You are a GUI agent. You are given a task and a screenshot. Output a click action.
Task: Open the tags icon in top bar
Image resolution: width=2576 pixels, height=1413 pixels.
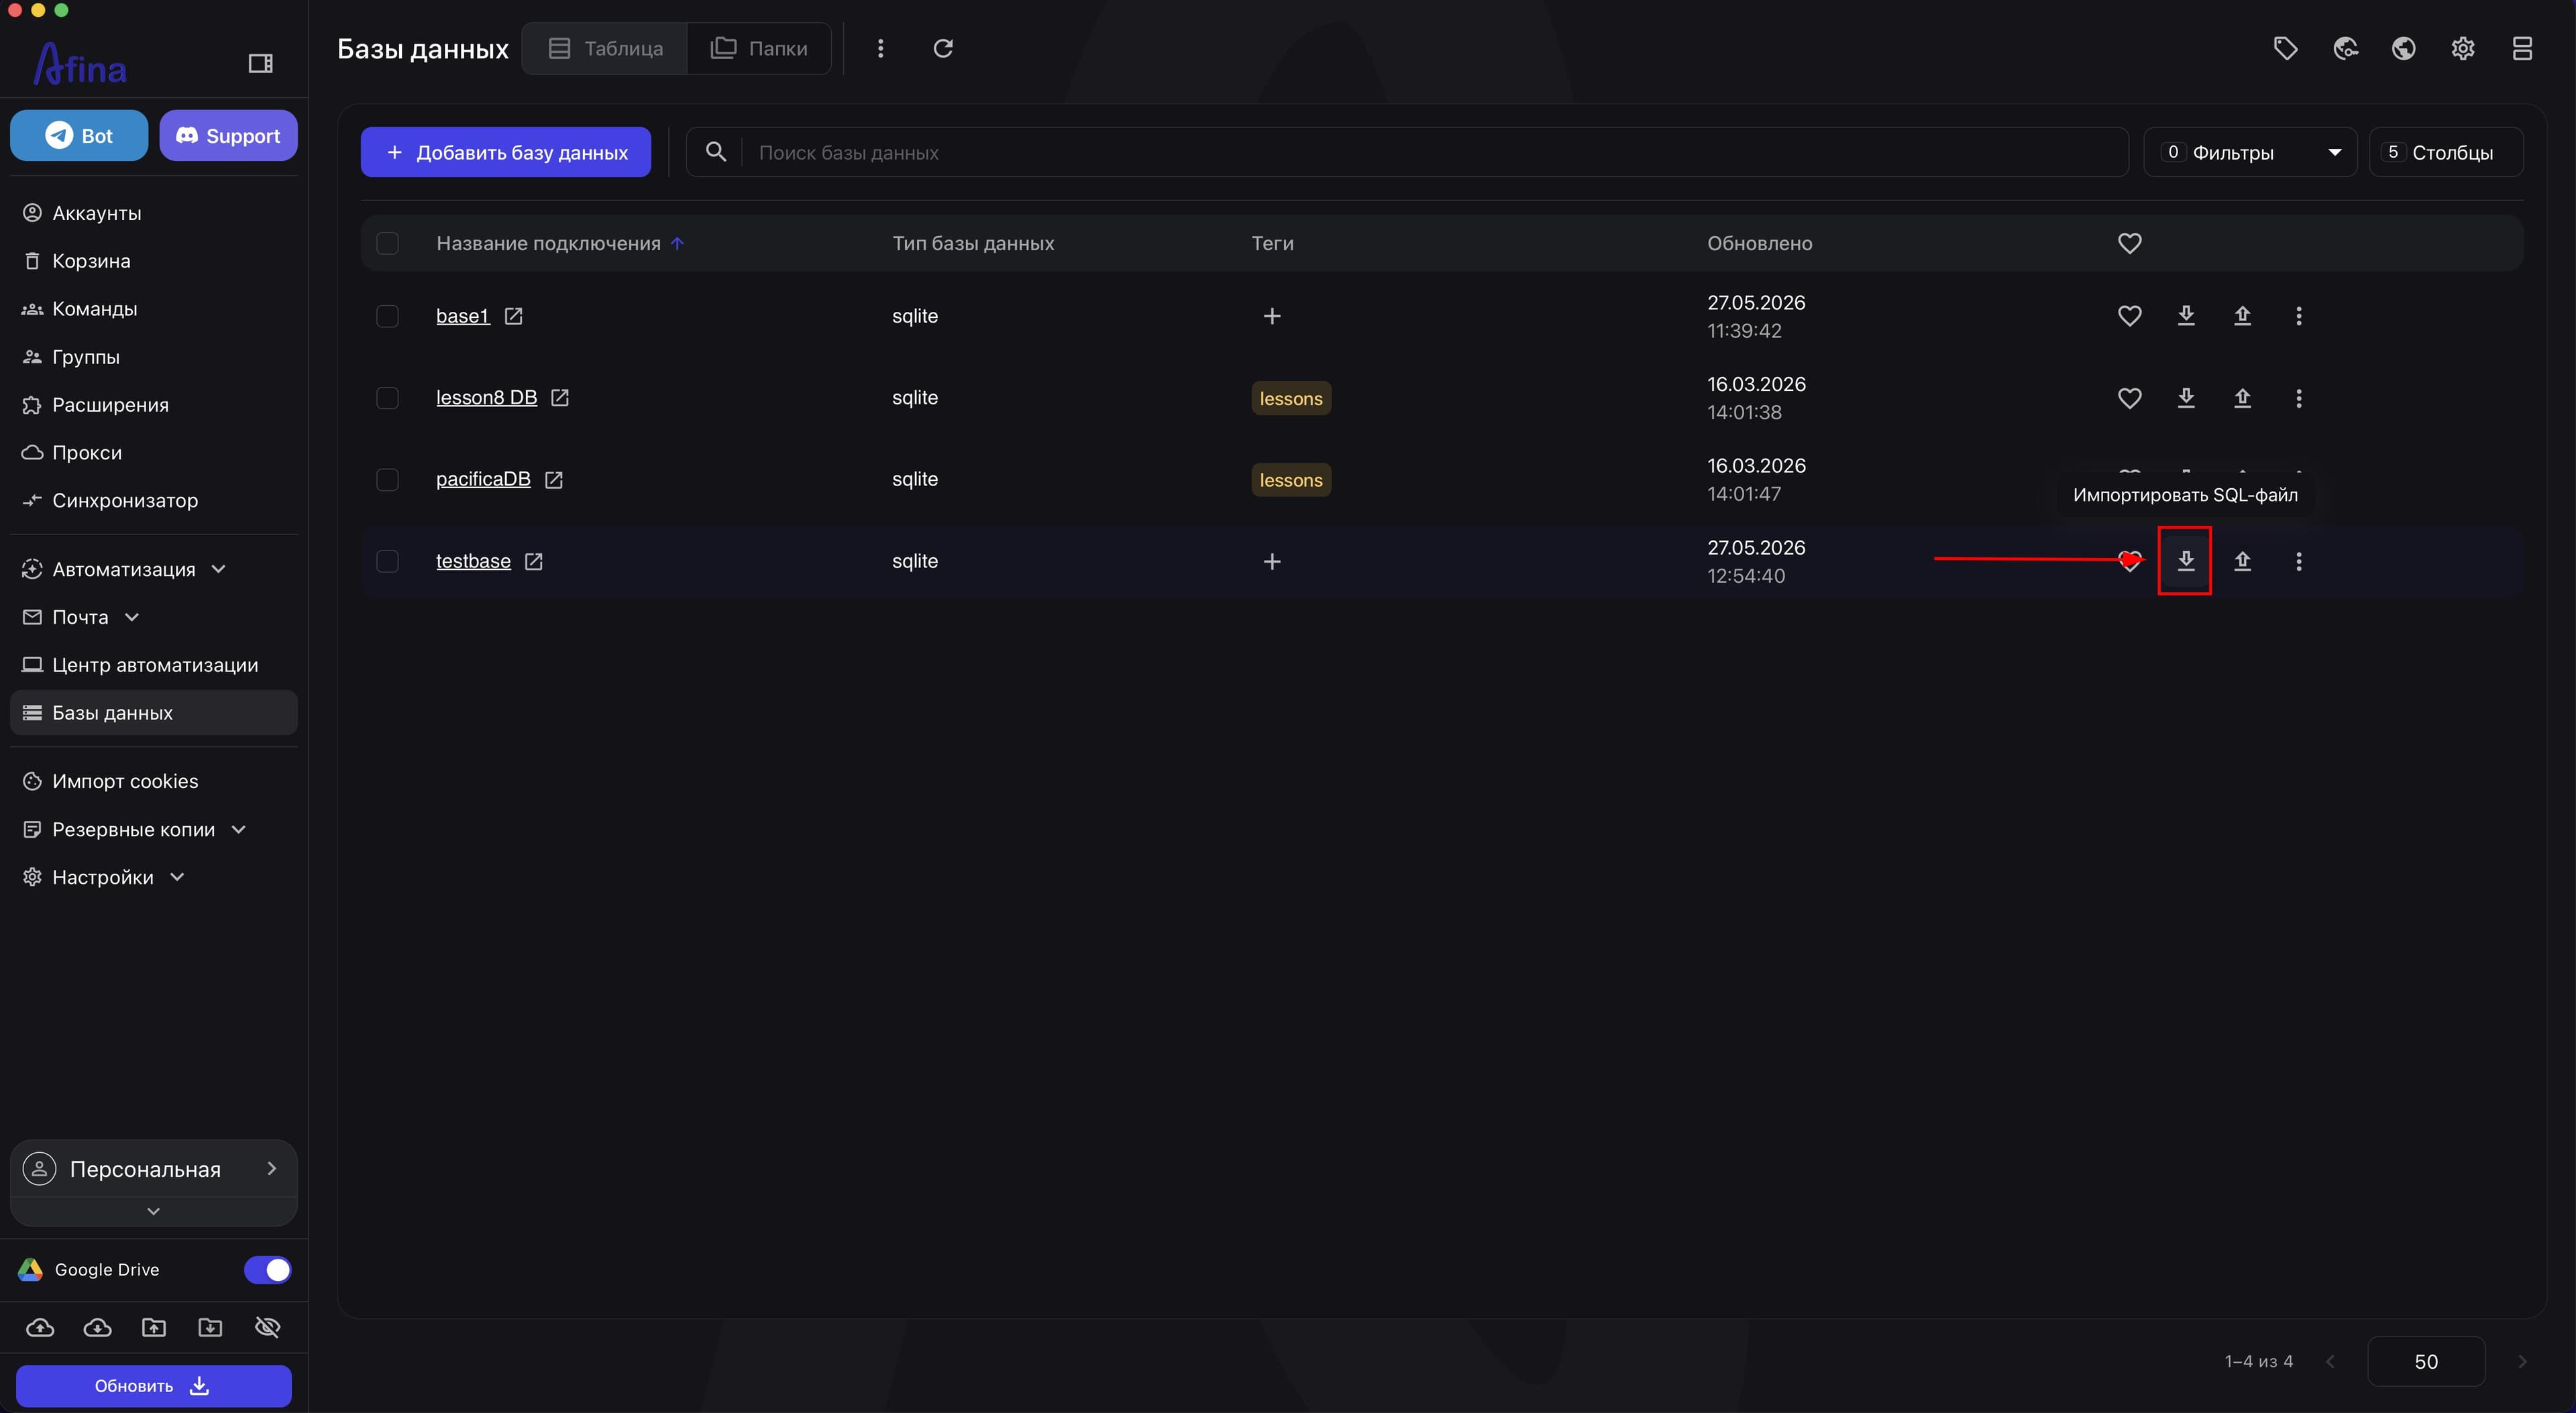tap(2285, 48)
